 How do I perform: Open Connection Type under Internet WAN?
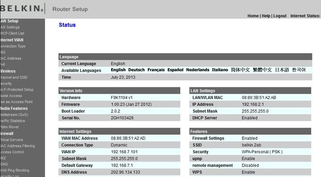coord(13,46)
